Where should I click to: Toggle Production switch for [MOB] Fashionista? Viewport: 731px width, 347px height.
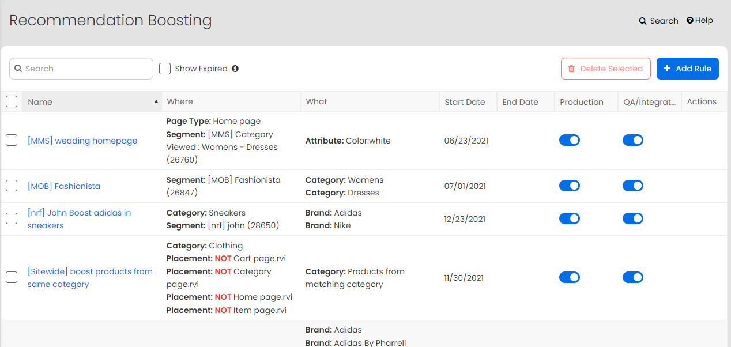570,186
